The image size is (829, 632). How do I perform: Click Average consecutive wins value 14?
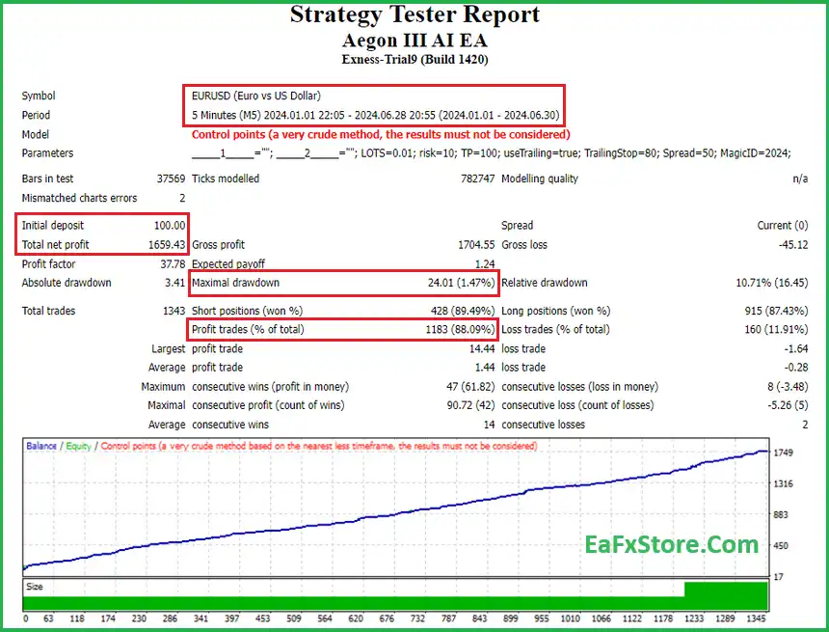489,425
